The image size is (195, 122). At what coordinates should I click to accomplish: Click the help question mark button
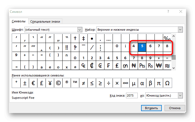pyautogui.click(x=168, y=11)
